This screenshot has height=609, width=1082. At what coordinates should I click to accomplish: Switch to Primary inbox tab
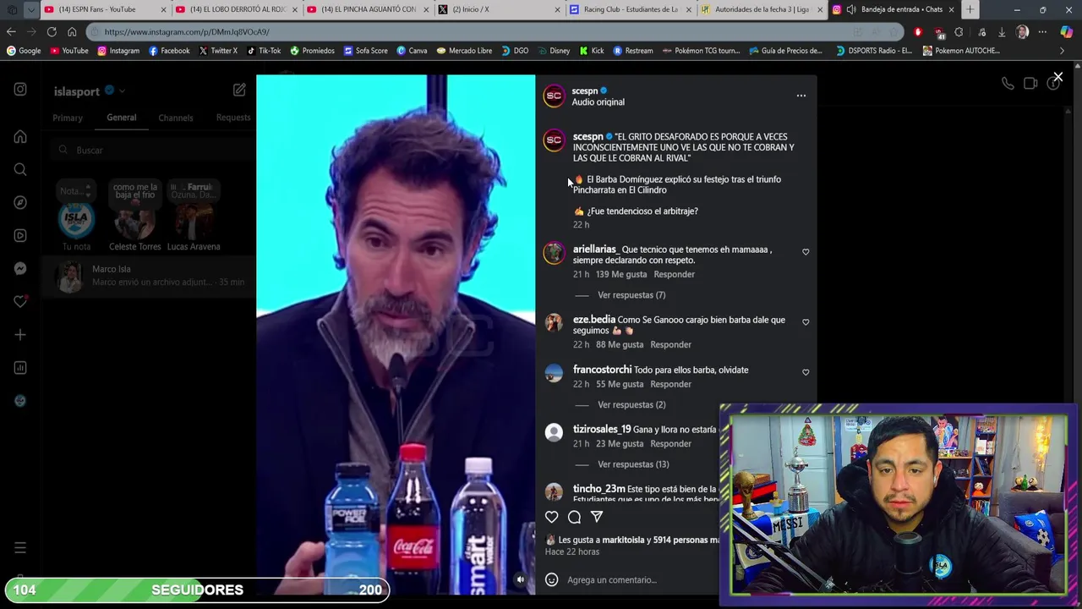point(68,118)
